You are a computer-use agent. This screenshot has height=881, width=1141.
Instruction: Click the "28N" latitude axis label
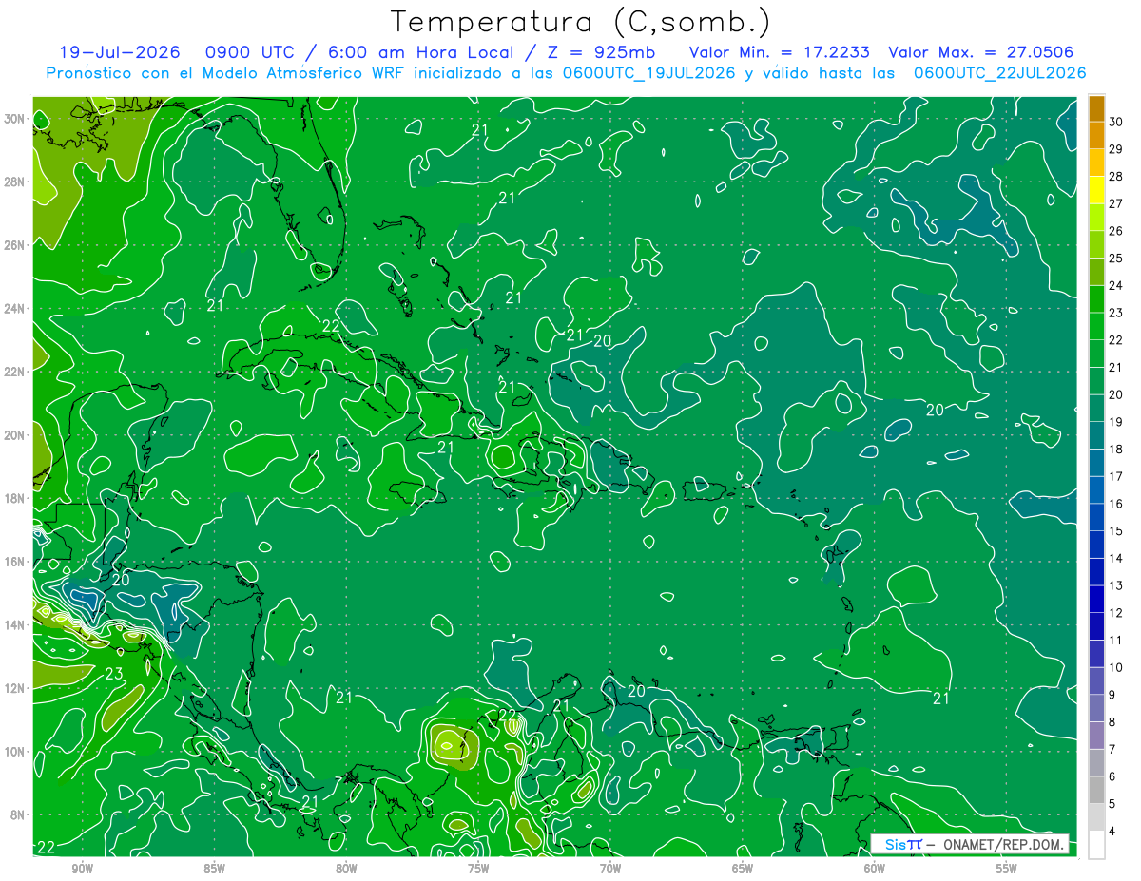(15, 182)
